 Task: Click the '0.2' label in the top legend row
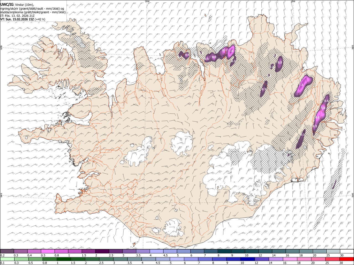point(2,255)
